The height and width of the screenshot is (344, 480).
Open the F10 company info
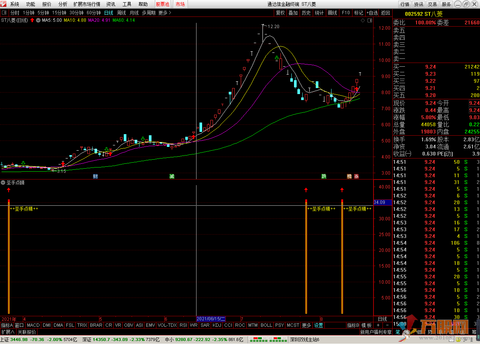pyautogui.click(x=346, y=13)
